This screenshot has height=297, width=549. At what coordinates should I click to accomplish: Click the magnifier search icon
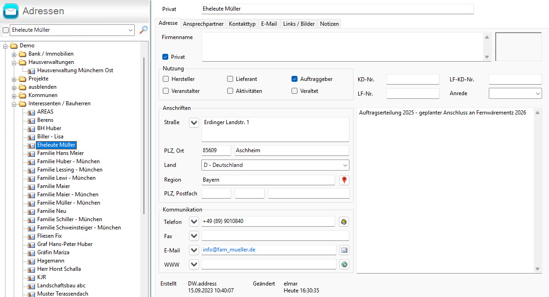[143, 30]
